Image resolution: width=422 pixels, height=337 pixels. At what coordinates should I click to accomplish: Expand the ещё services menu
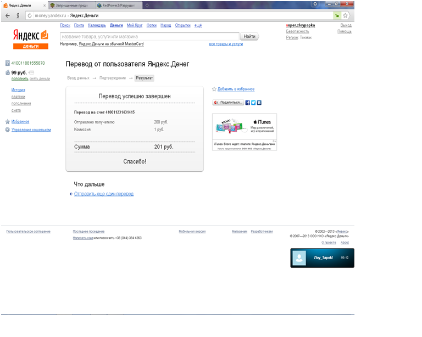(x=198, y=25)
